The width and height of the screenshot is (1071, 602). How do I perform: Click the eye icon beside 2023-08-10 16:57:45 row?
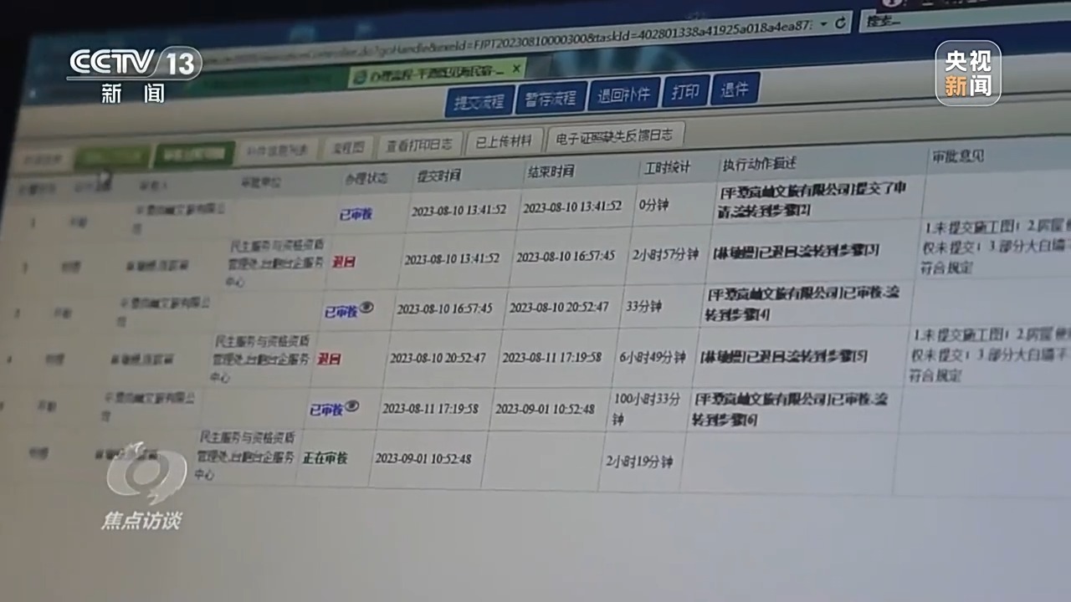[x=366, y=308]
